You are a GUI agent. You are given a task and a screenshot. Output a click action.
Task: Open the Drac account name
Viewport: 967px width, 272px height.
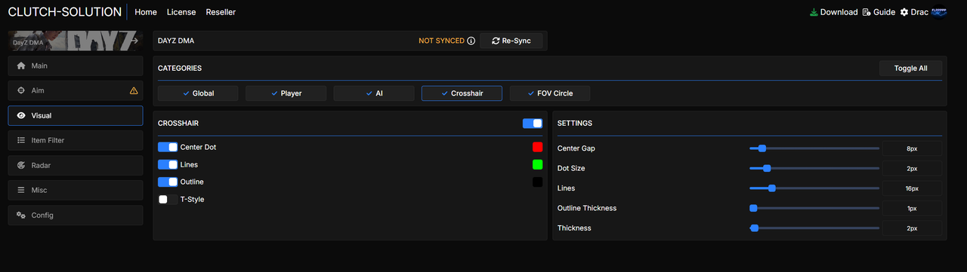[x=919, y=12]
